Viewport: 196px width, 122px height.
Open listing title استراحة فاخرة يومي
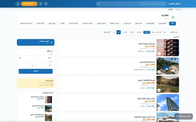coord(147,62)
